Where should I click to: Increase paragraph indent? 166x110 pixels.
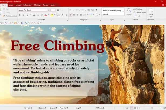point(92,10)
